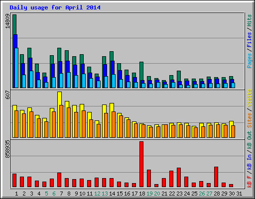Image resolution: width=255 pixels, height=199 pixels.
Task: Click the "Sites" legend label
Action: [250, 120]
